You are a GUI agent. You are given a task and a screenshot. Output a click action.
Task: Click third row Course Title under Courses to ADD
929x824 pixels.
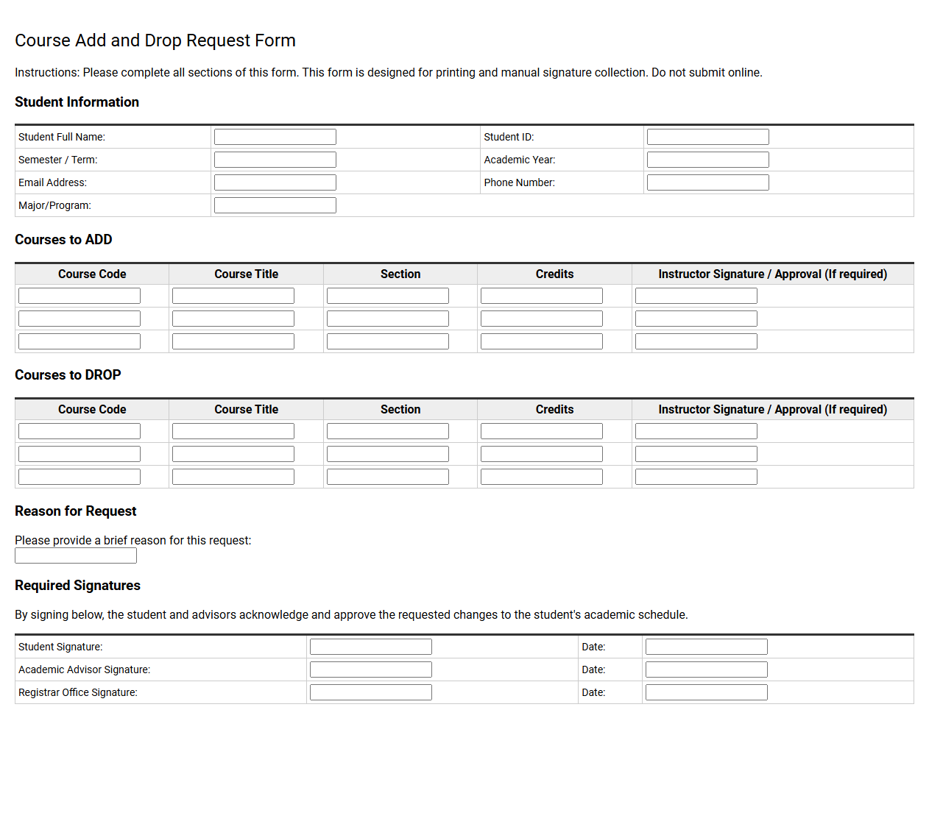233,341
